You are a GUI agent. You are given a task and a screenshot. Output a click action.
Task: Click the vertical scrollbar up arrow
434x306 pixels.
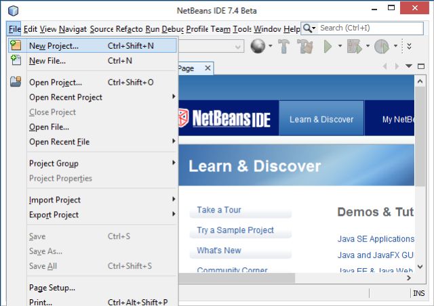pos(420,81)
